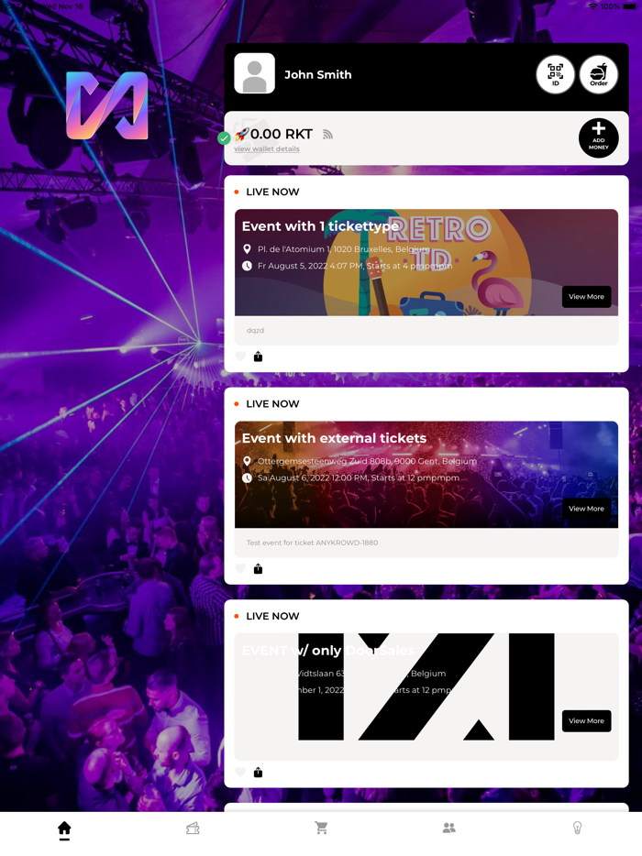642x856 pixels.
Task: Toggle heart on Event with external tickets
Action: (x=240, y=569)
